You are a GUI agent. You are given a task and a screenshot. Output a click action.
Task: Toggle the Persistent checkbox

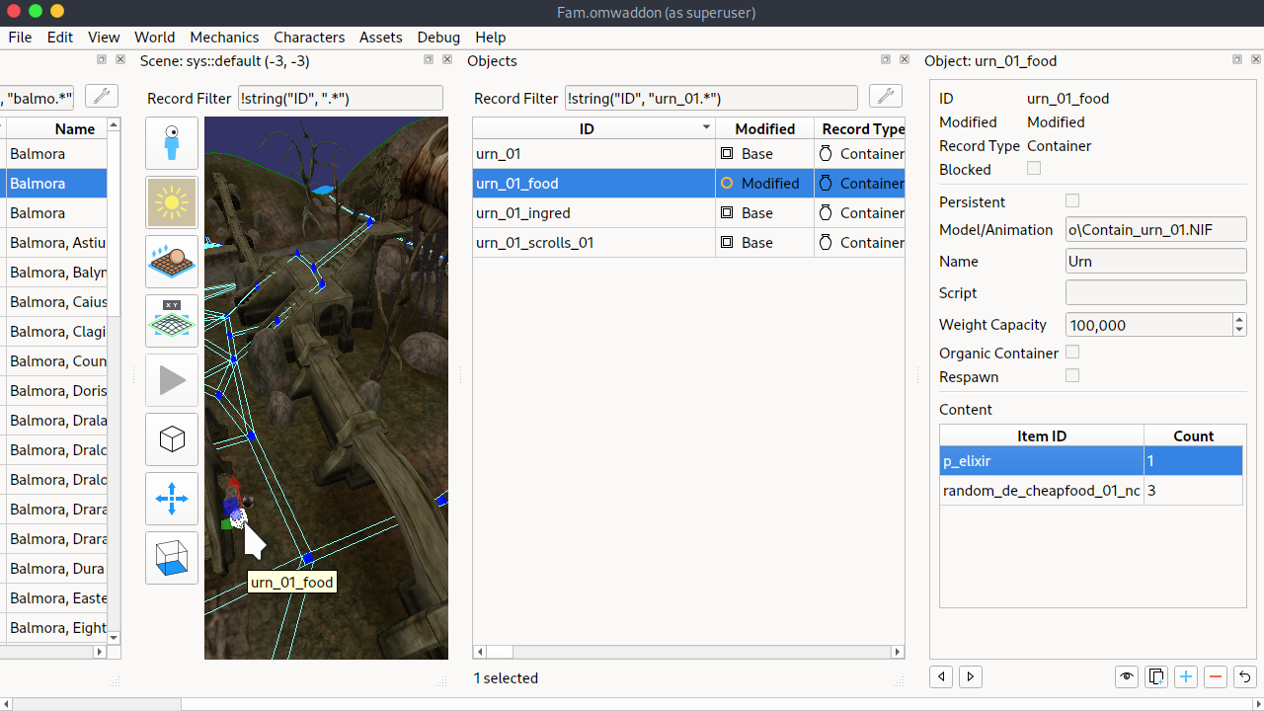coord(1072,200)
